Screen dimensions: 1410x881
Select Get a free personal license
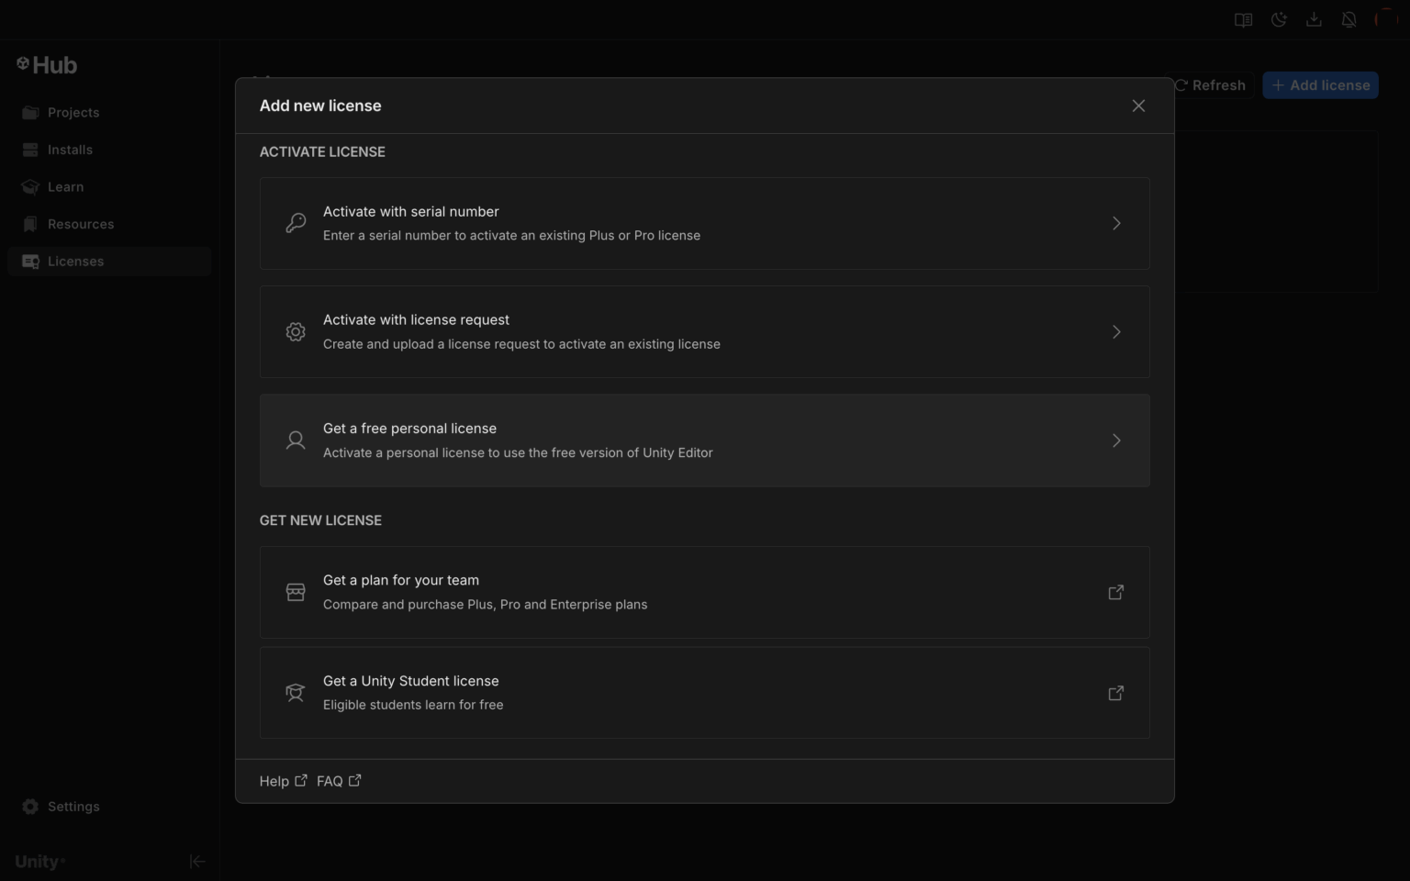[x=704, y=440]
